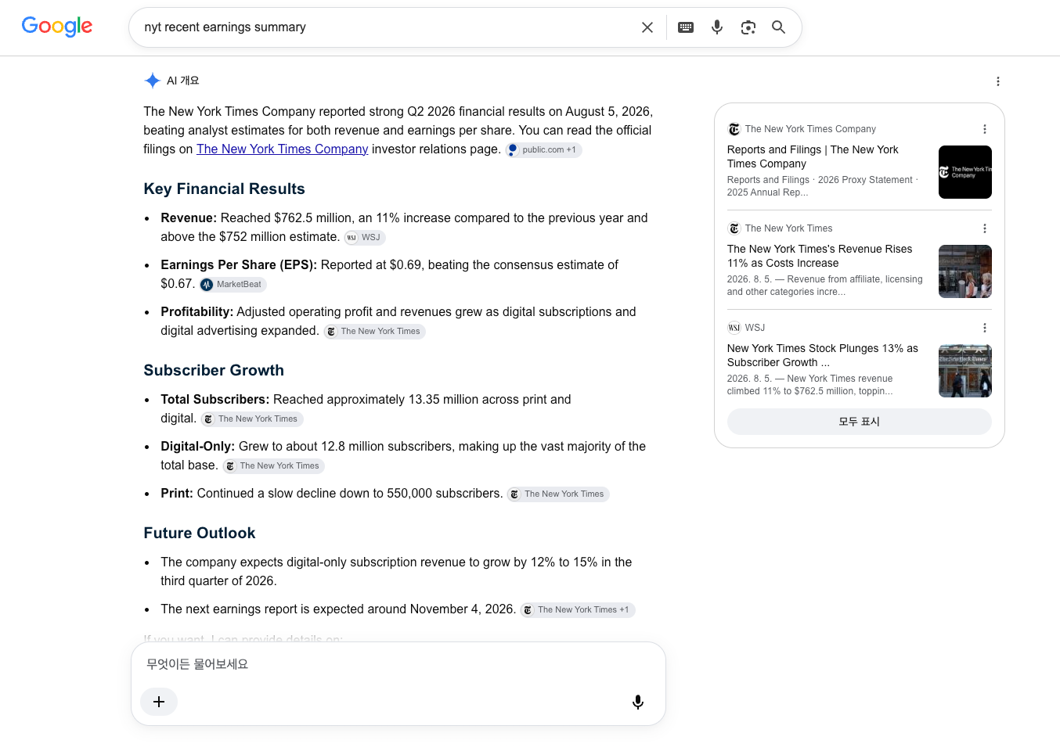Viewport: 1060px width, 751px height.
Task: Open more options for The New York Times Company source
Action: coord(985,129)
